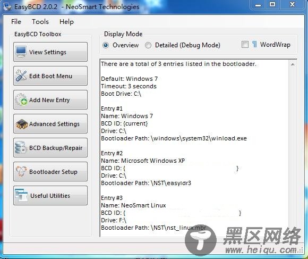Click the 'Entry #1' heading
The image size is (308, 259).
[x=112, y=108]
